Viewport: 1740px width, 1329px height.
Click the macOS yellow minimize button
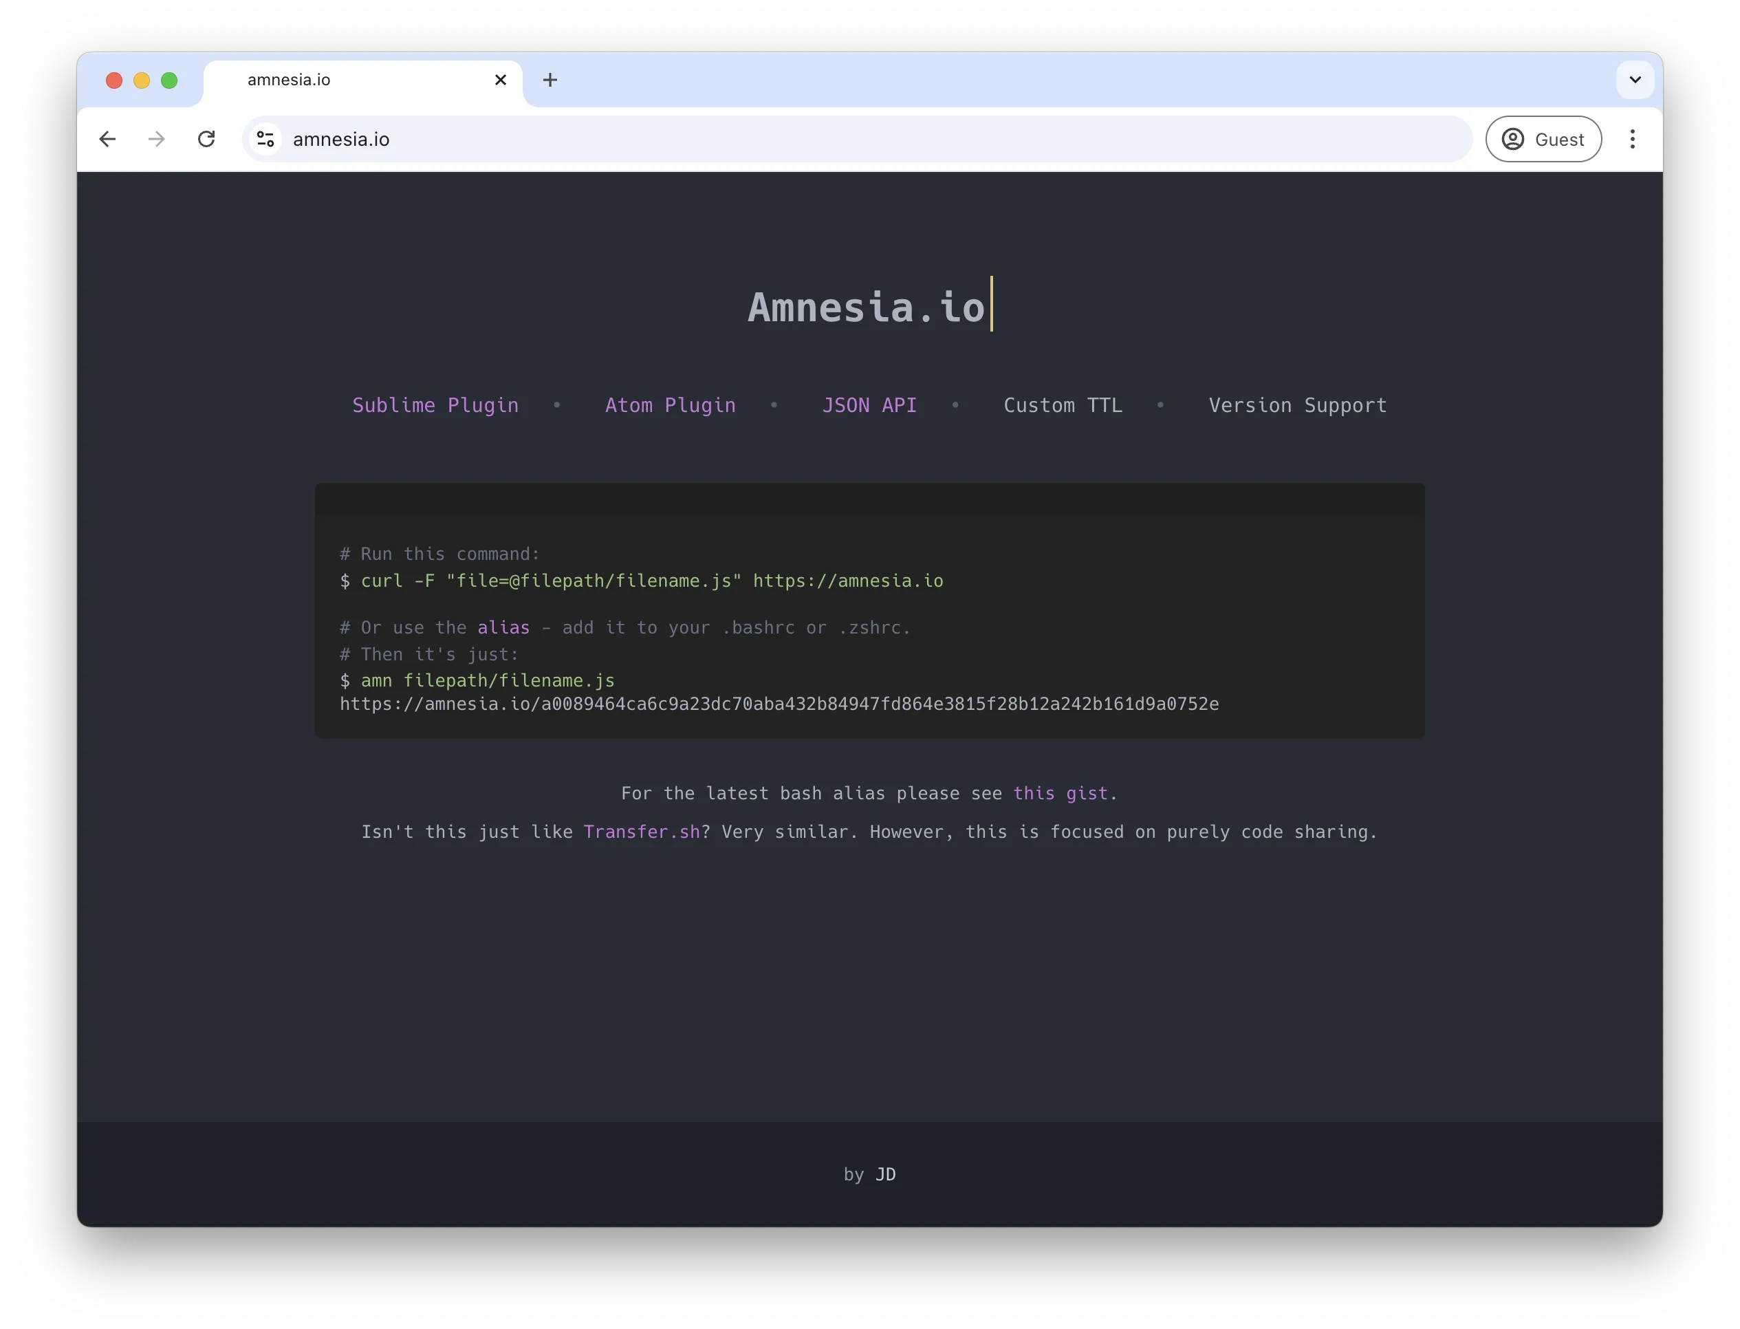tap(142, 80)
